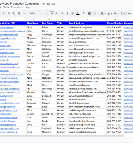Select column G header

[115, 19]
